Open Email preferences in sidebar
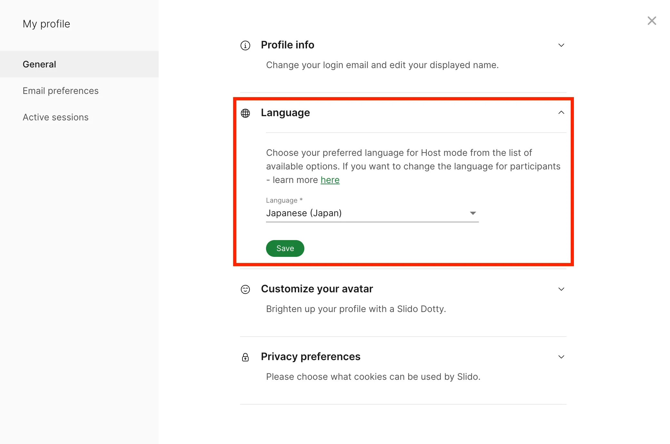The height and width of the screenshot is (444, 670). 61,91
